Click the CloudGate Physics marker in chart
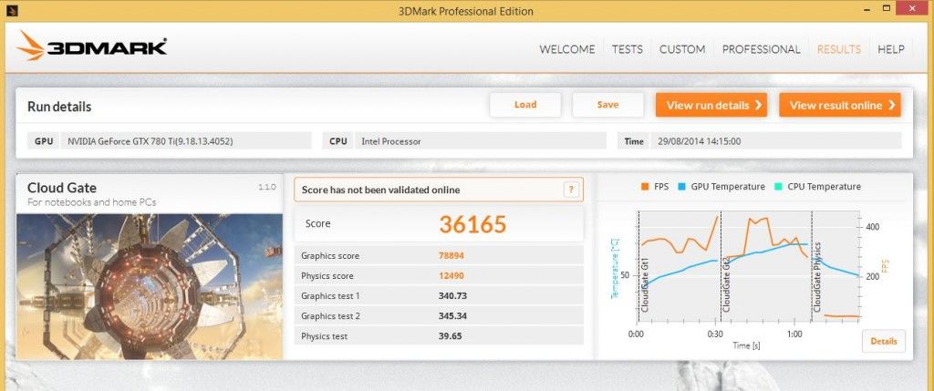This screenshot has width=934, height=391. [x=817, y=277]
